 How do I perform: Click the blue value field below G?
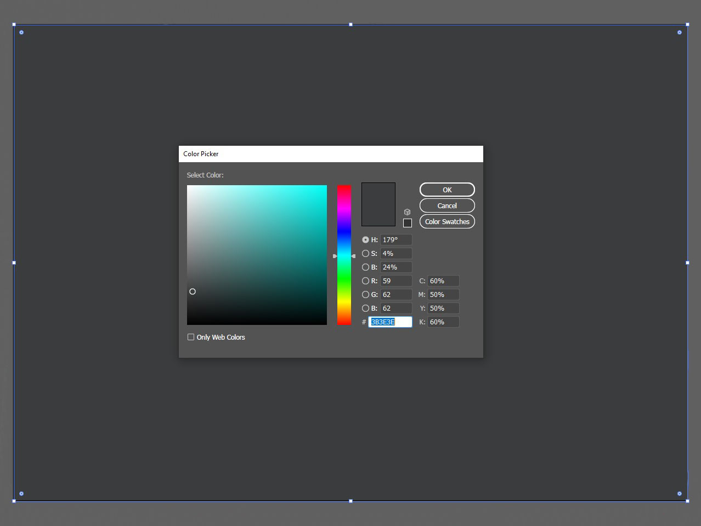click(396, 308)
